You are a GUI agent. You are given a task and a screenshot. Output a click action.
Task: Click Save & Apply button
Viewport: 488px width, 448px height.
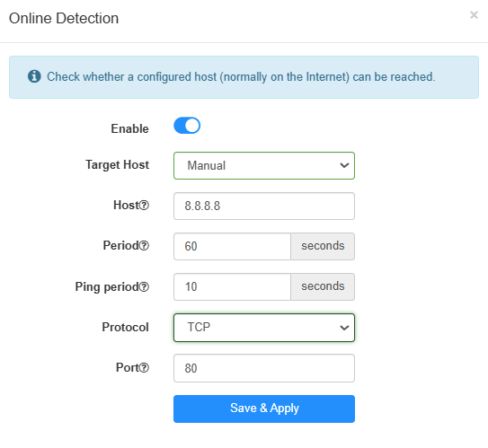pyautogui.click(x=264, y=408)
